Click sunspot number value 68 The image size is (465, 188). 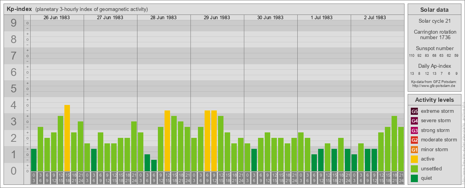(x=434, y=56)
